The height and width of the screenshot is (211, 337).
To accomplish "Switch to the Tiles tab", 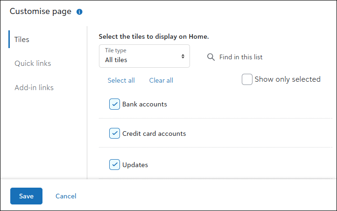I will click(22, 39).
